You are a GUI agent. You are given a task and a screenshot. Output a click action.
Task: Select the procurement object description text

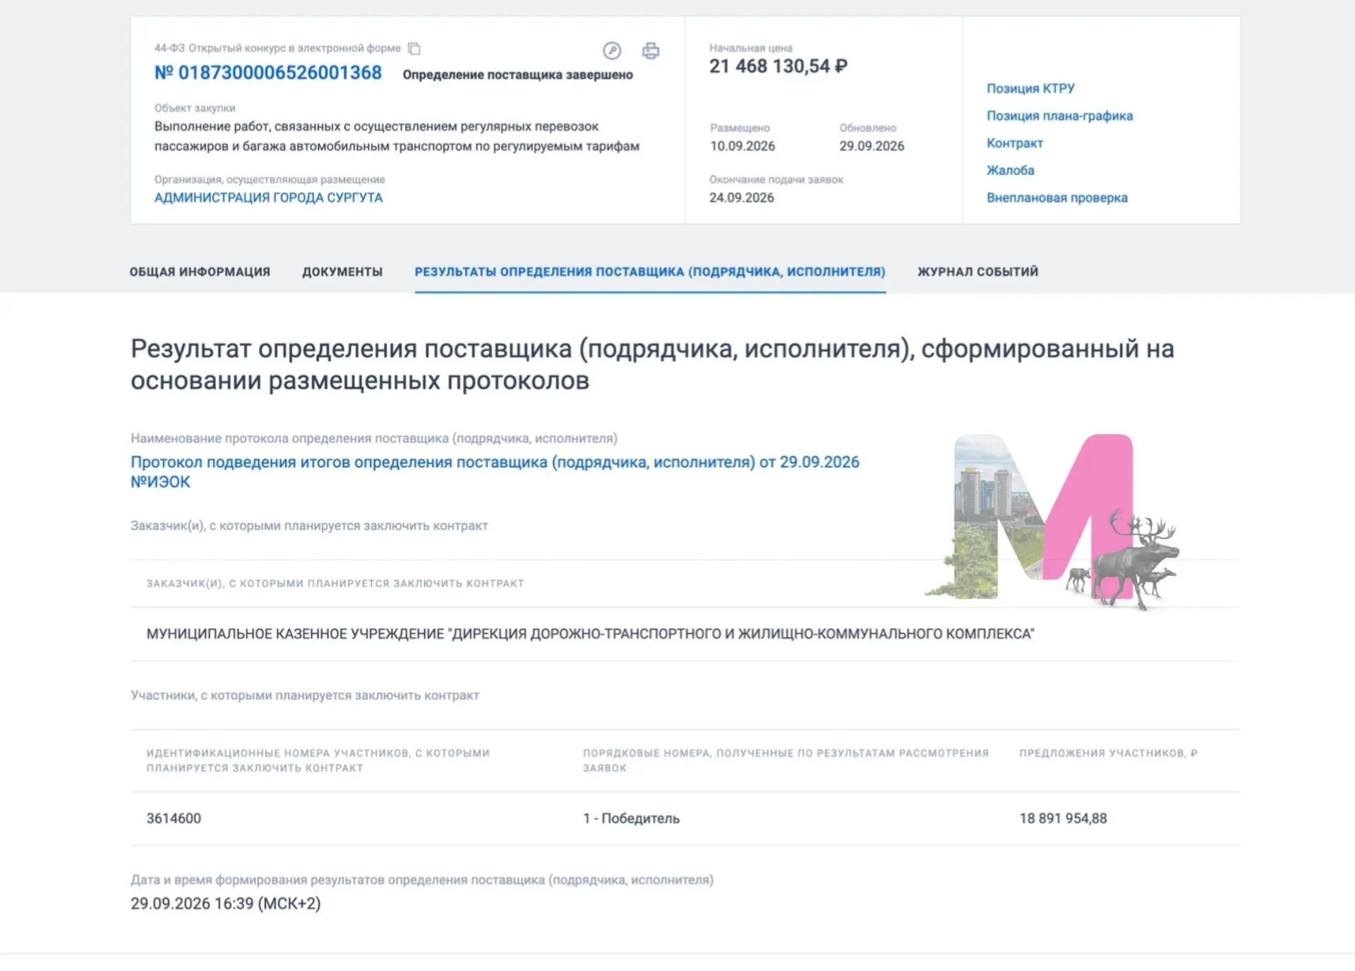pyautogui.click(x=397, y=136)
